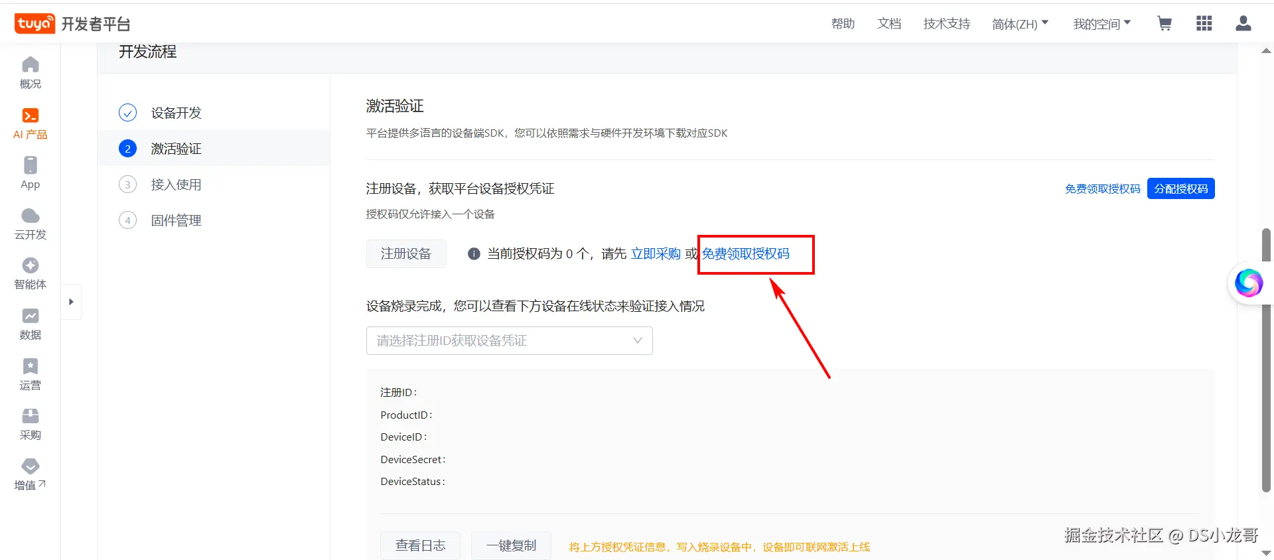This screenshot has height=560, width=1274.
Task: Click the 查看日志 button
Action: pyautogui.click(x=420, y=545)
